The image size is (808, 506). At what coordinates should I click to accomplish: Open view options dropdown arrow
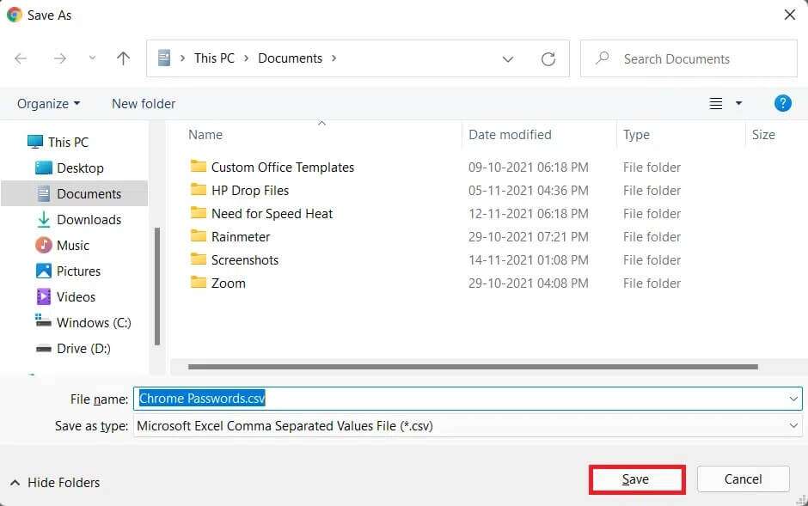(x=738, y=103)
